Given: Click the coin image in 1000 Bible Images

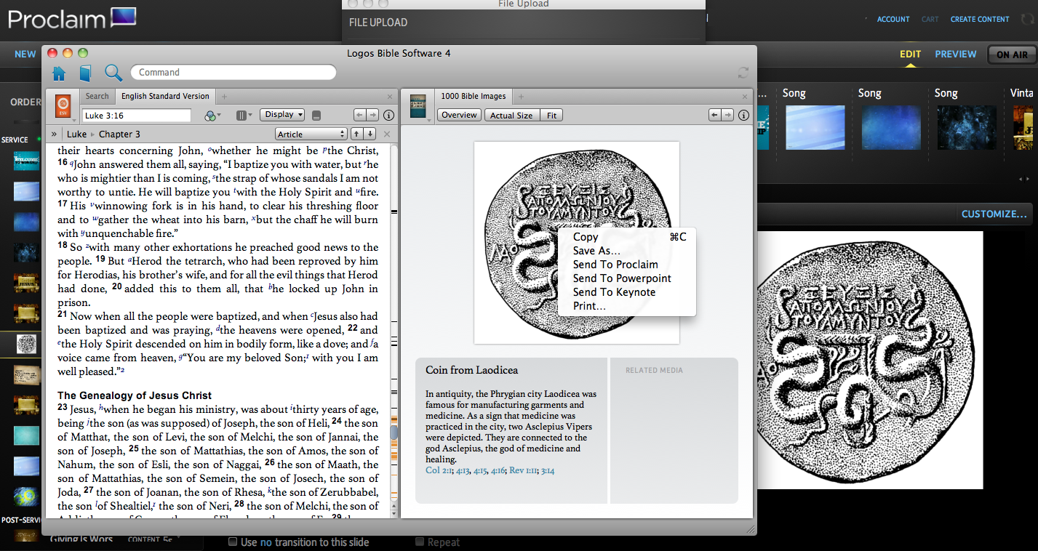Looking at the screenshot, I should point(577,242).
